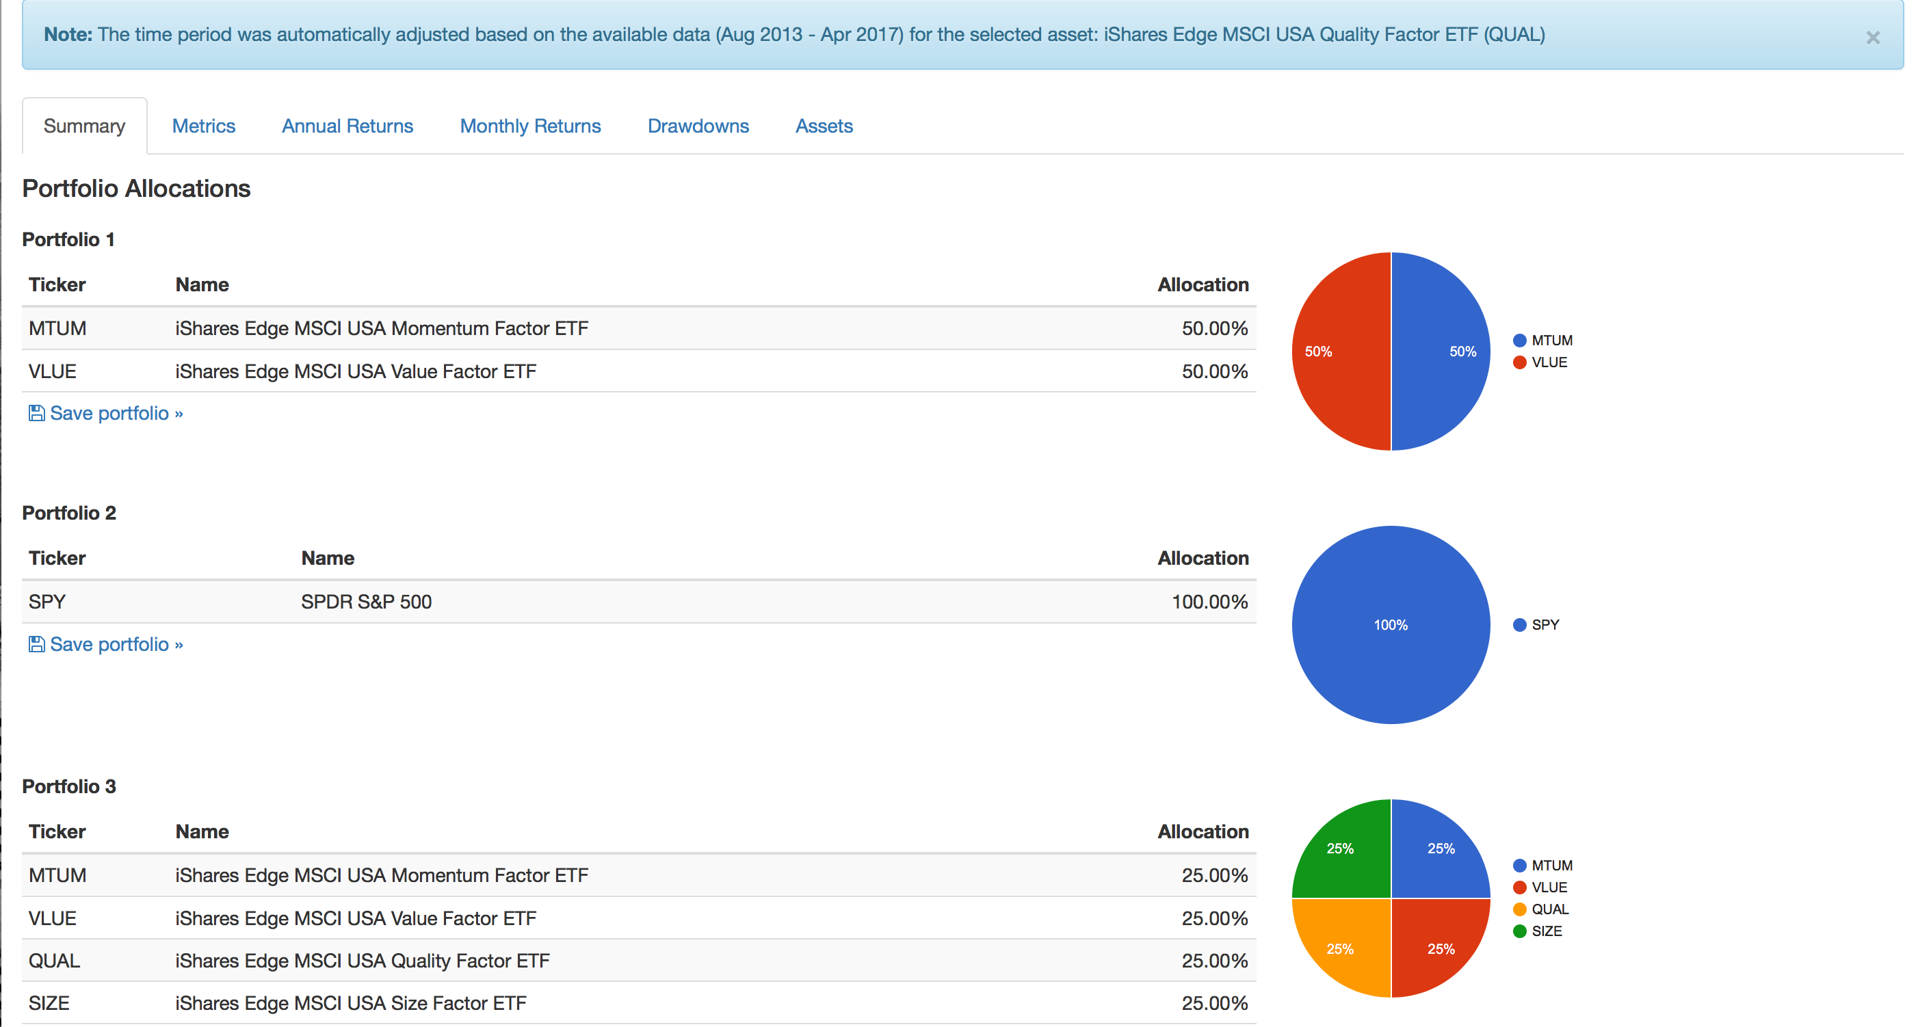Click blue MTUM slice in Portfolio 1 pie
This screenshot has height=1027, width=1918.
pos(1441,351)
